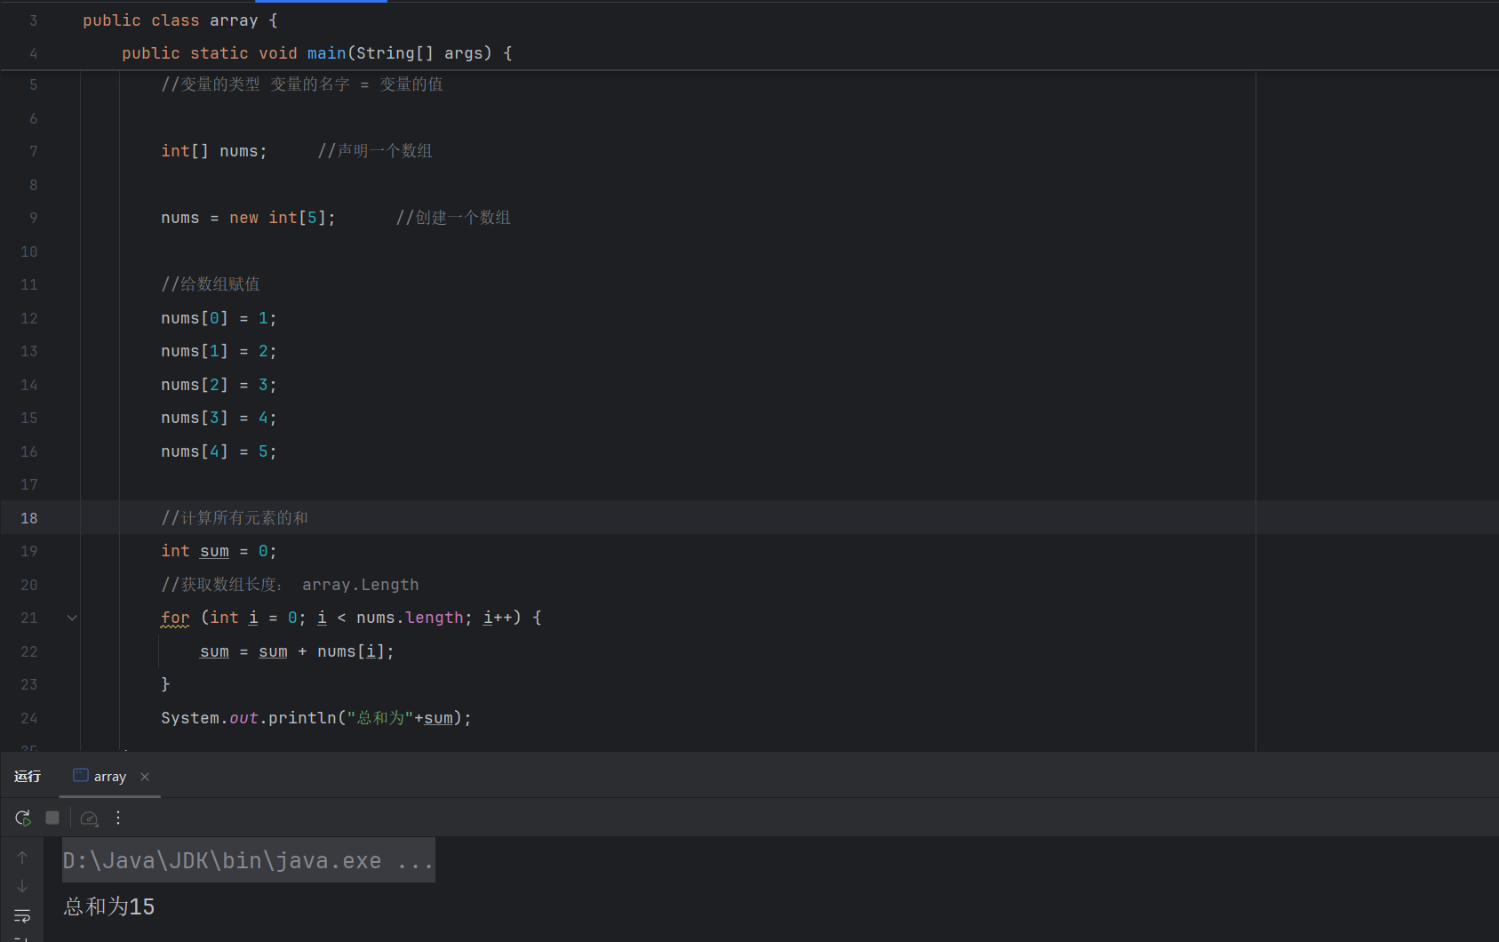The width and height of the screenshot is (1499, 942).
Task: Click the D:\Java\JDK\bin\java.exe command line
Action: click(248, 860)
